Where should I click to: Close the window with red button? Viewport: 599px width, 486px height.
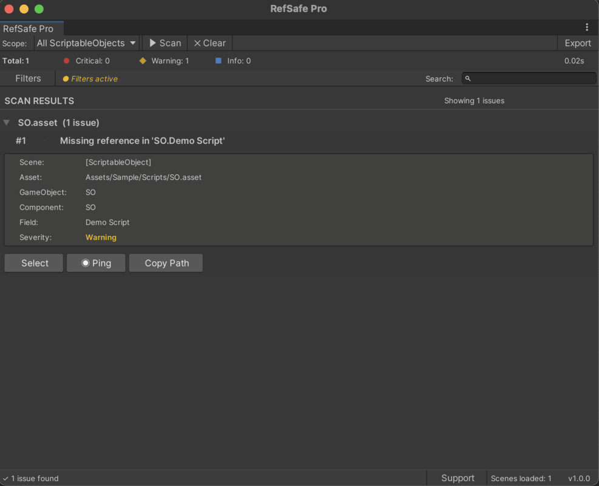[9, 9]
